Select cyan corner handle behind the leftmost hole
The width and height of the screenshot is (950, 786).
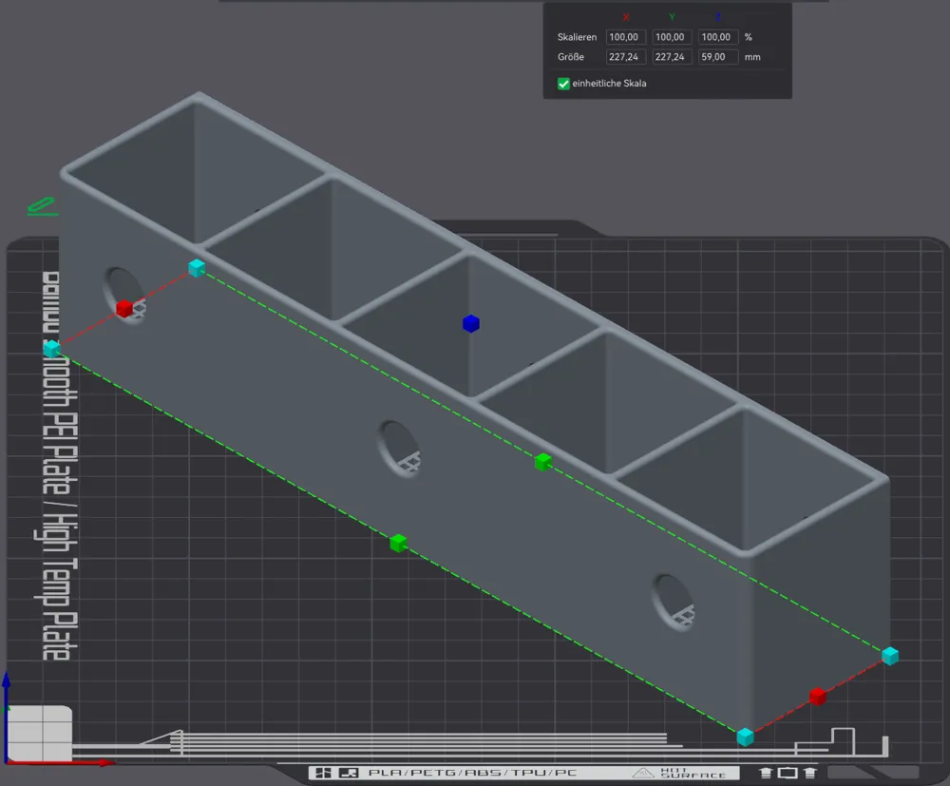coord(197,268)
